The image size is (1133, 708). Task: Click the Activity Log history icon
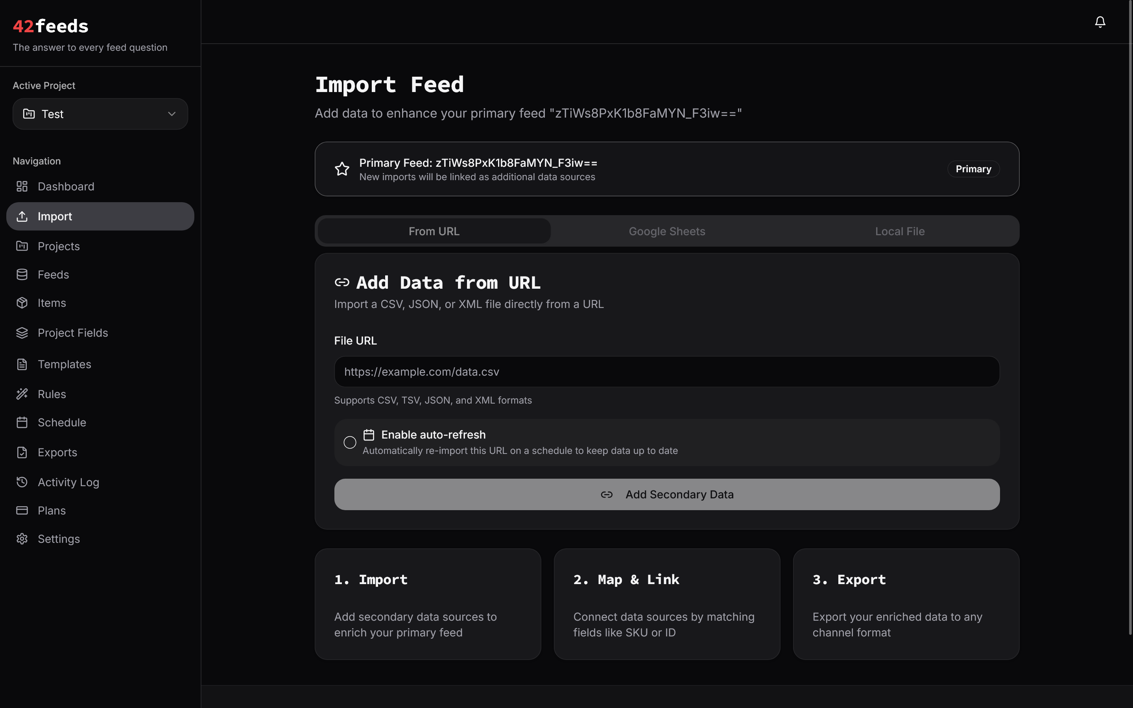coord(22,482)
